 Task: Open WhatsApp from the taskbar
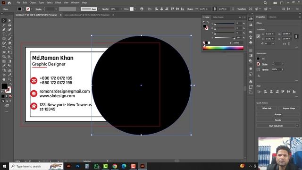tap(96, 166)
